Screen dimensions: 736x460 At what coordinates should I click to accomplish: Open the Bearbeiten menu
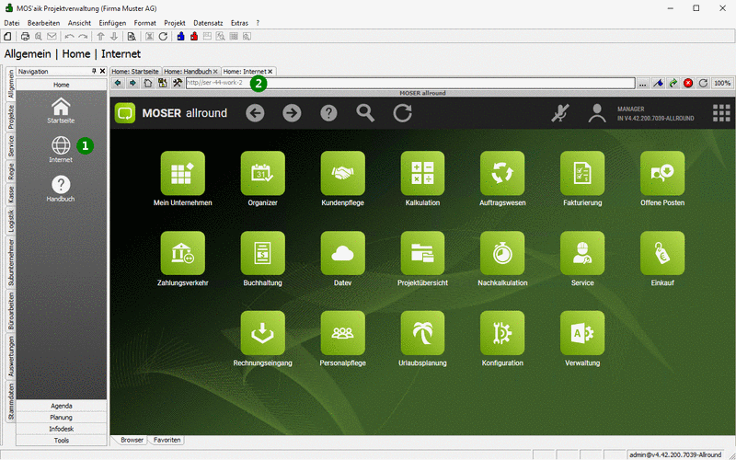pos(43,22)
